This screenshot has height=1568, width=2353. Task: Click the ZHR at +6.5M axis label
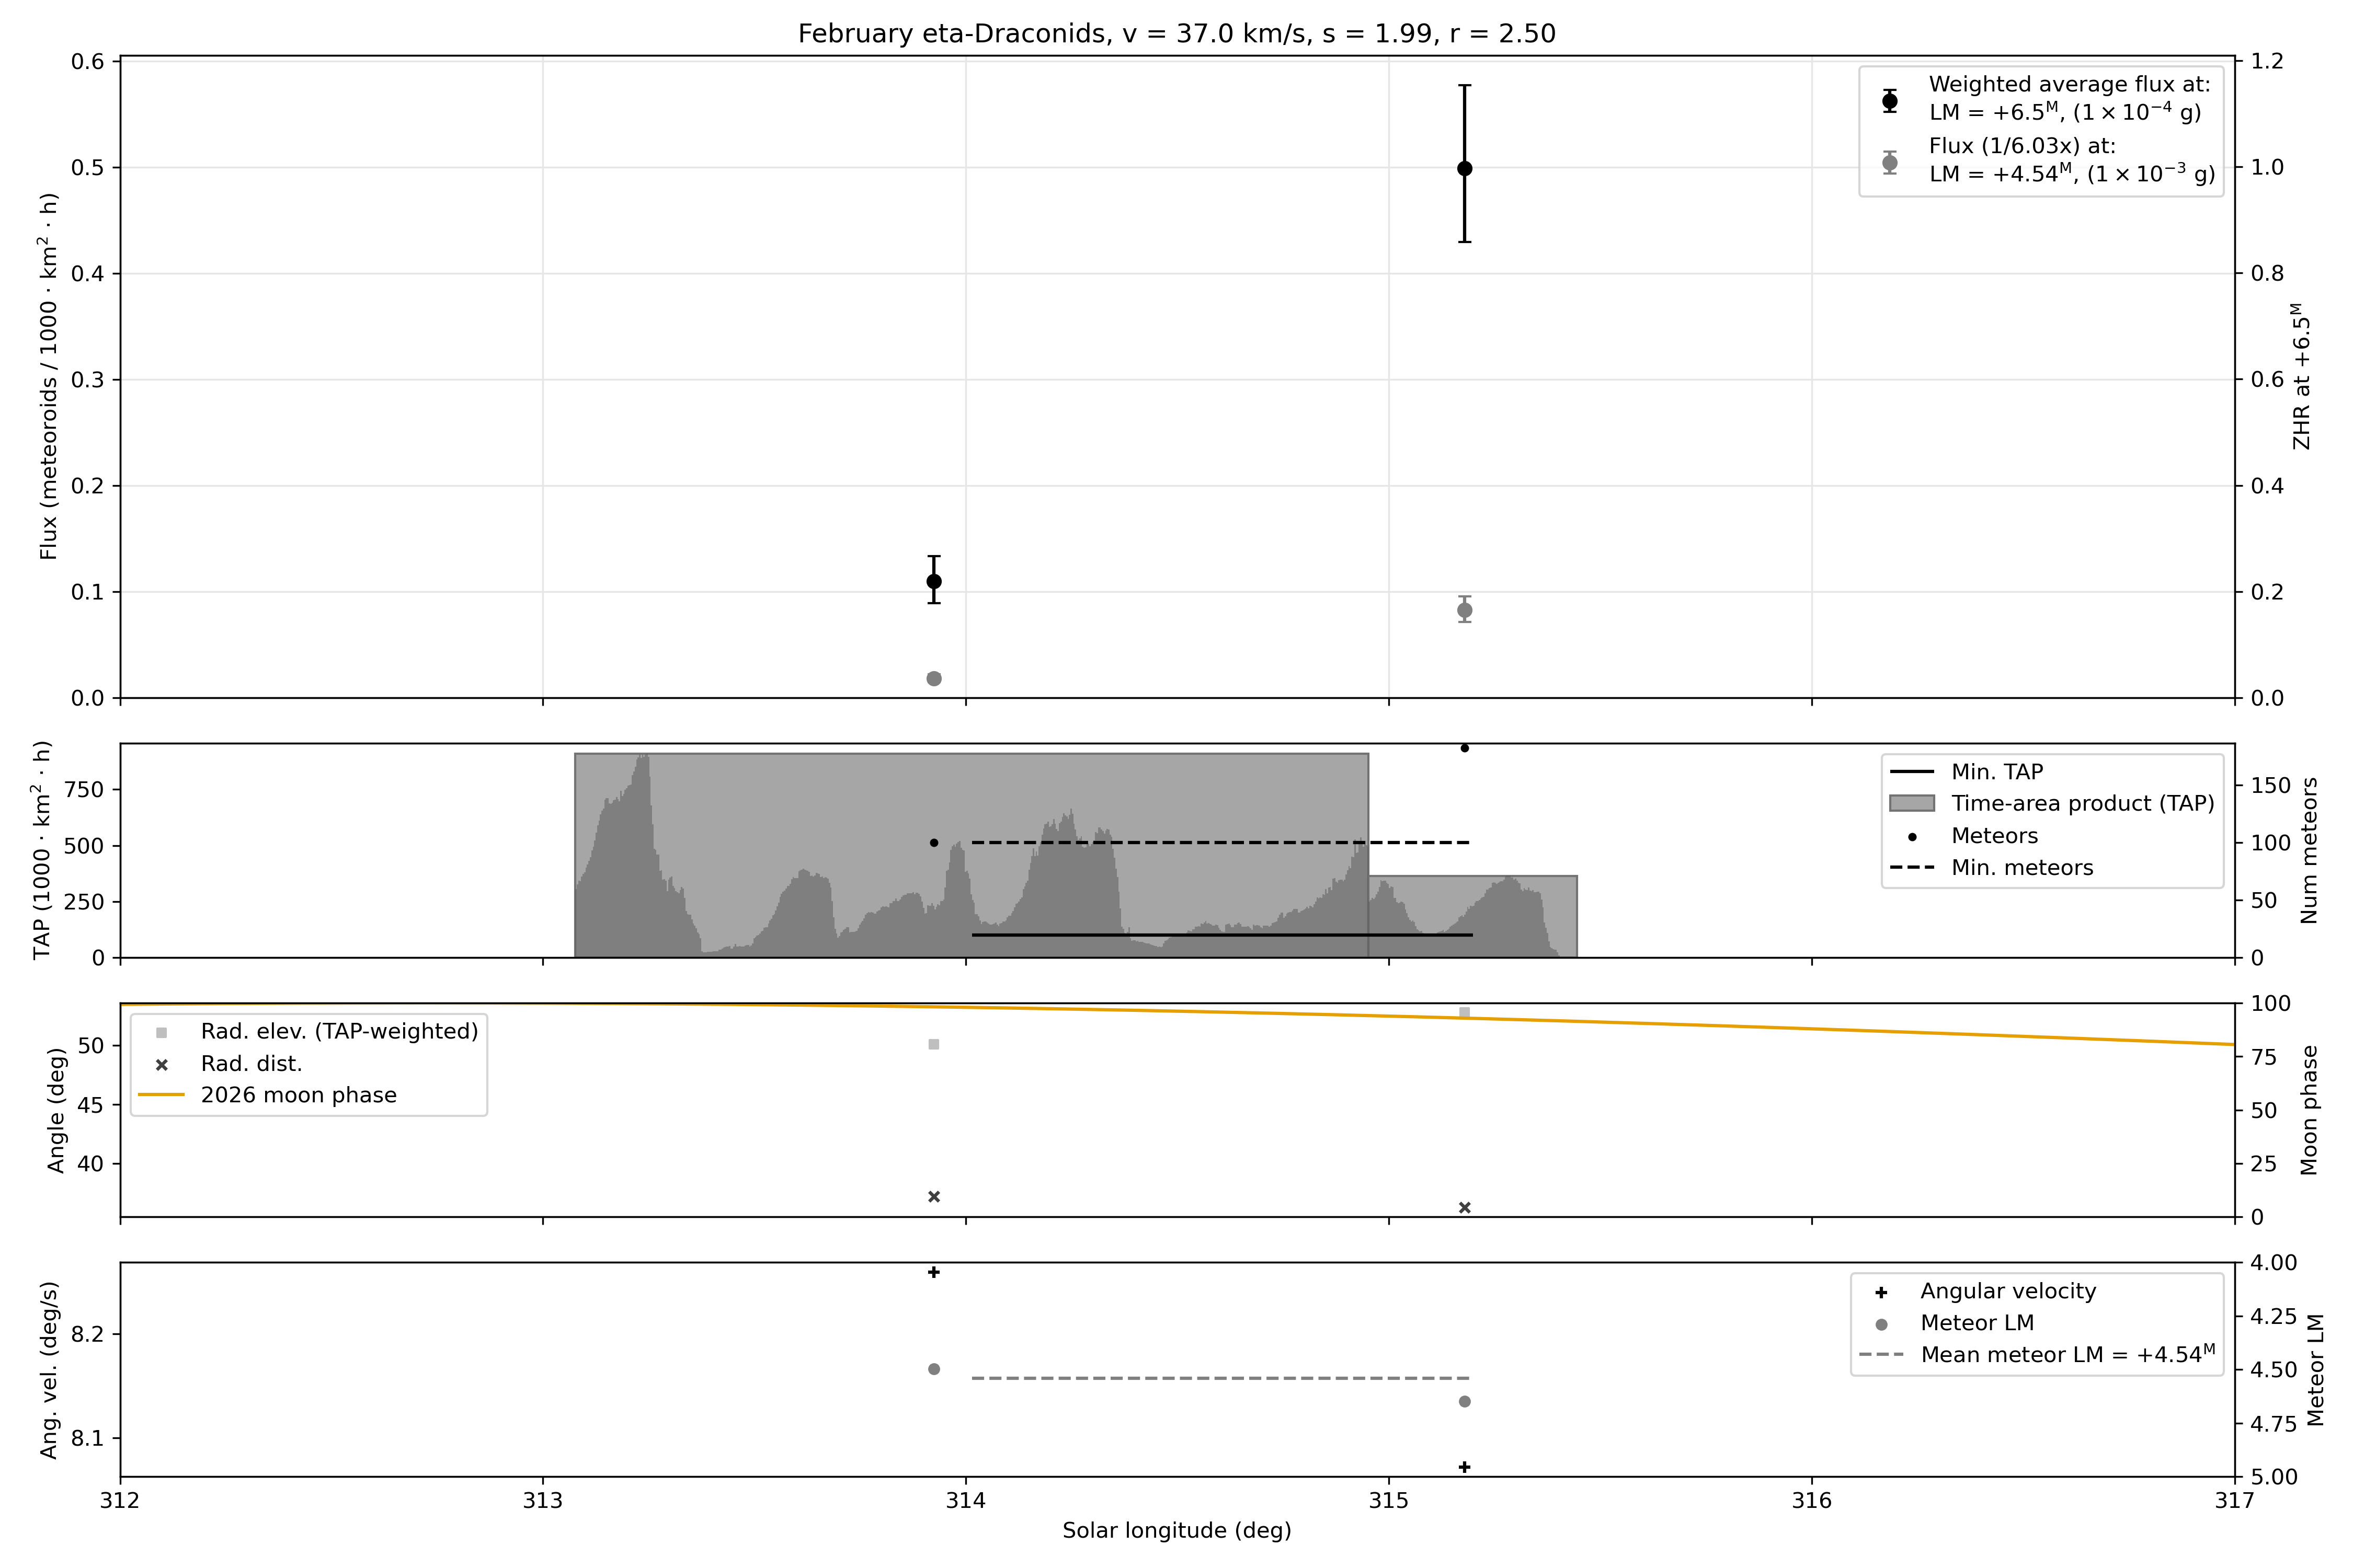(x=2301, y=376)
